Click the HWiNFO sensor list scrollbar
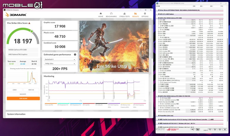The width and height of the screenshot is (230, 136). 228,80
